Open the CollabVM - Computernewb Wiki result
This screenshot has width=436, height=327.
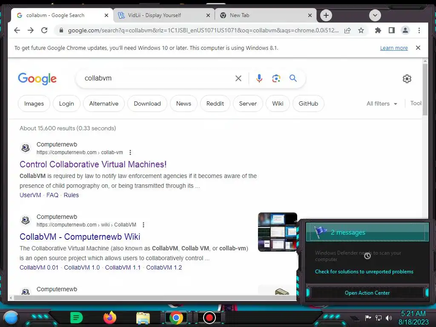click(x=80, y=237)
